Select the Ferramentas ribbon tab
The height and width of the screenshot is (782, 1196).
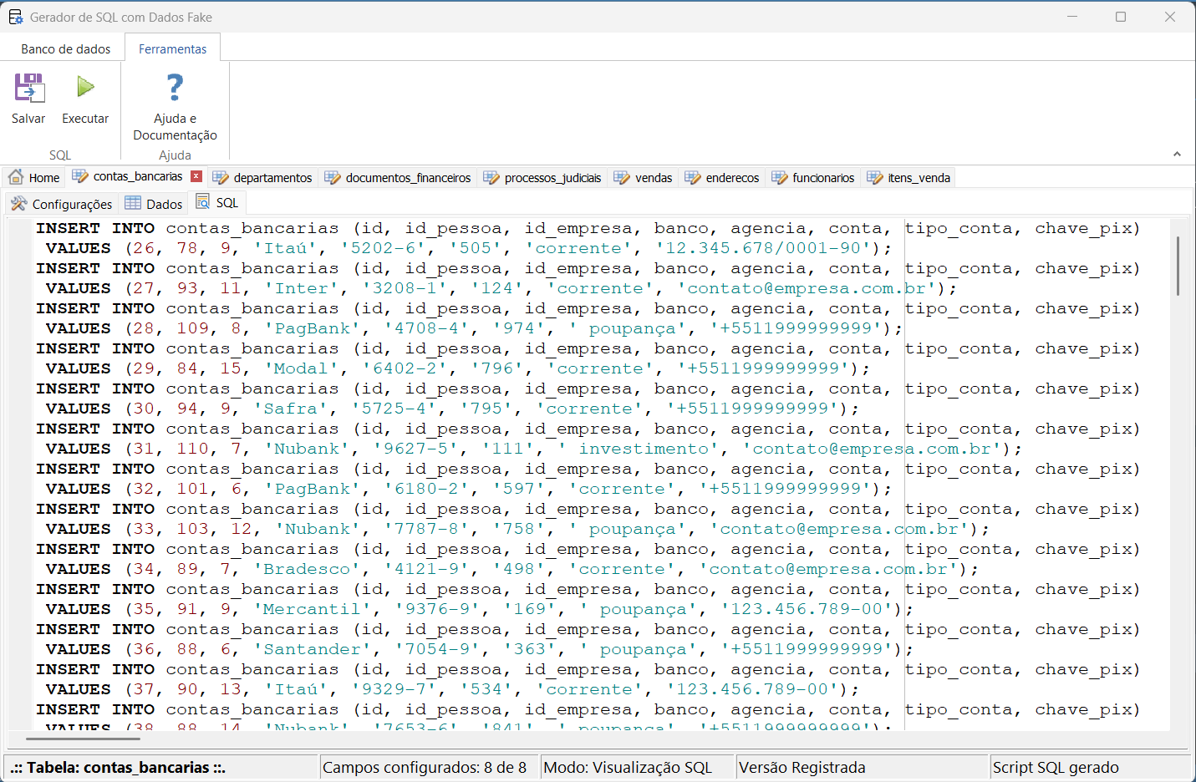tap(172, 49)
